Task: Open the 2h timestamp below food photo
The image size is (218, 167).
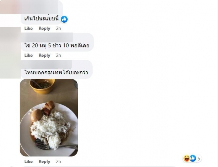Action: click(x=58, y=162)
